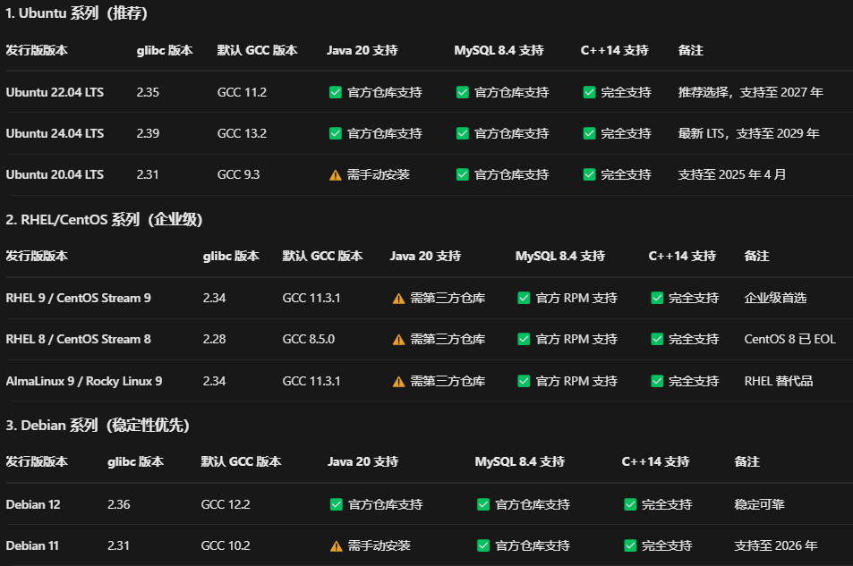Click the note '推荐选择，支持至 2027 年'
The image size is (853, 566).
click(x=750, y=92)
